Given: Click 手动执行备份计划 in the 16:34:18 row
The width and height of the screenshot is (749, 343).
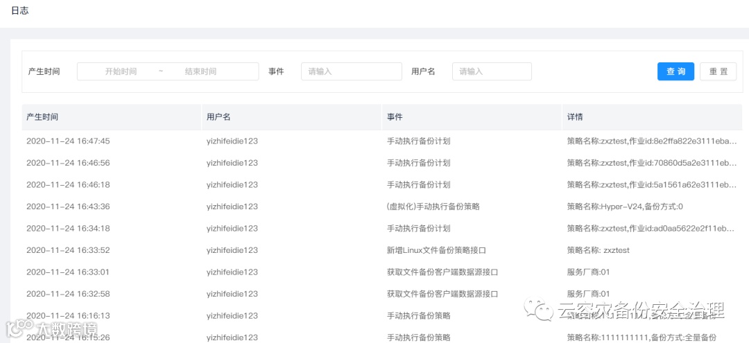Looking at the screenshot, I should (x=418, y=229).
